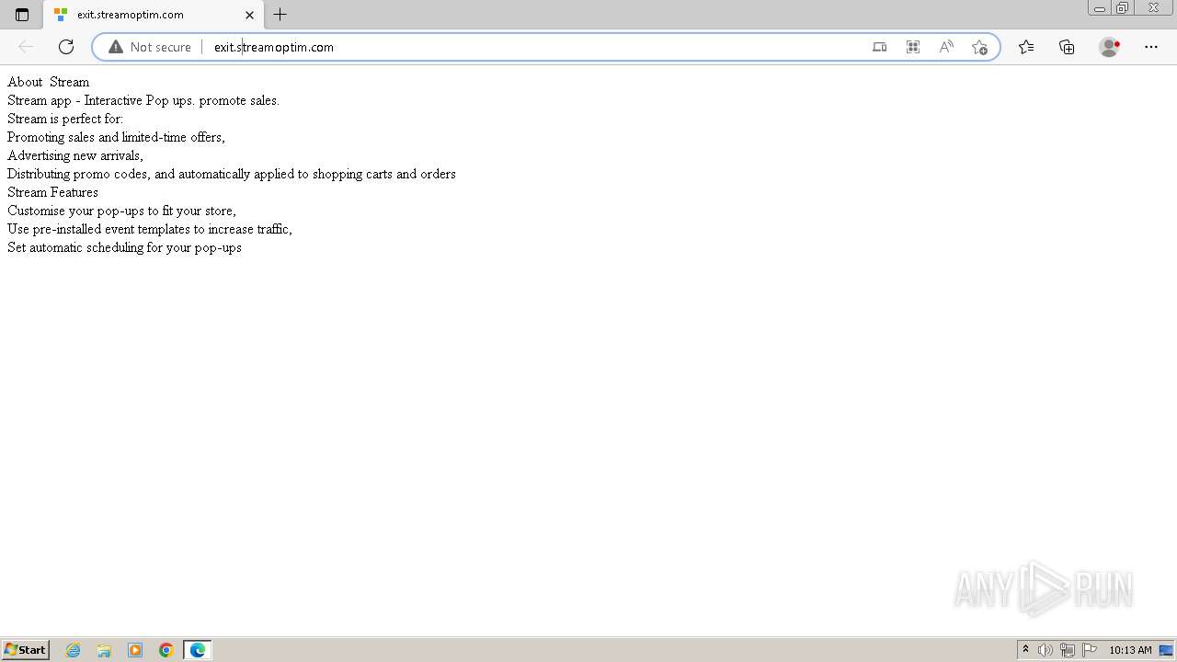Click 'Distributing promo codes' line

tap(232, 174)
